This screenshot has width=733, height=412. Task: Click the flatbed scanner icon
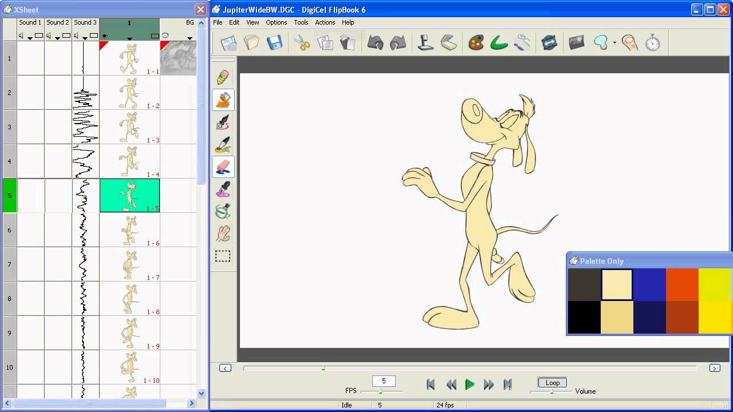[448, 43]
